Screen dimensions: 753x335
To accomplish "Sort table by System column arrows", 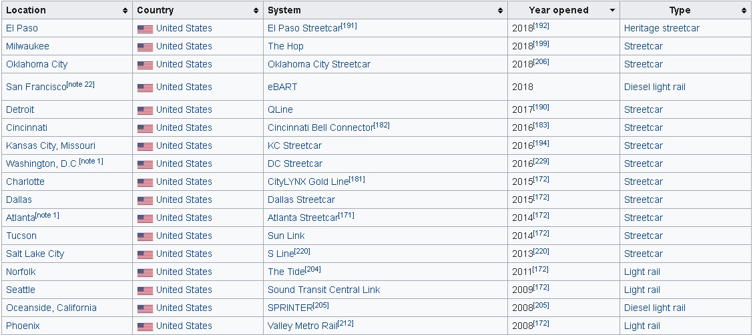I will [501, 11].
